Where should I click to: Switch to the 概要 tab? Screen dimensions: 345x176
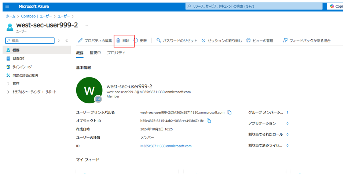click(x=80, y=53)
